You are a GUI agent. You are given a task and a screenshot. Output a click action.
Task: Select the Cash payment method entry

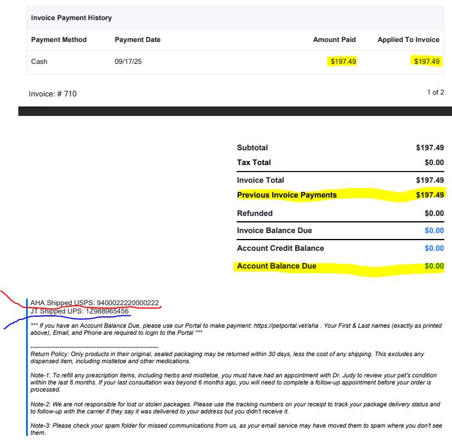(39, 62)
